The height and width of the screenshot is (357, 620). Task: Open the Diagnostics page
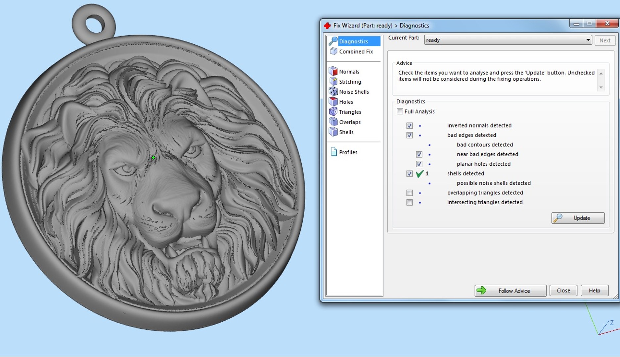click(354, 41)
